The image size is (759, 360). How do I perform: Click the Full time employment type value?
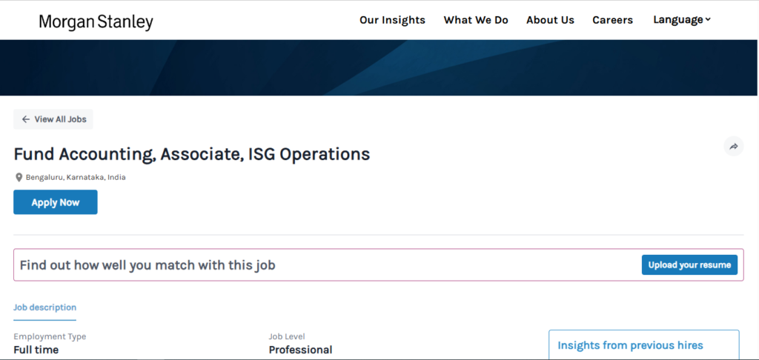click(36, 350)
